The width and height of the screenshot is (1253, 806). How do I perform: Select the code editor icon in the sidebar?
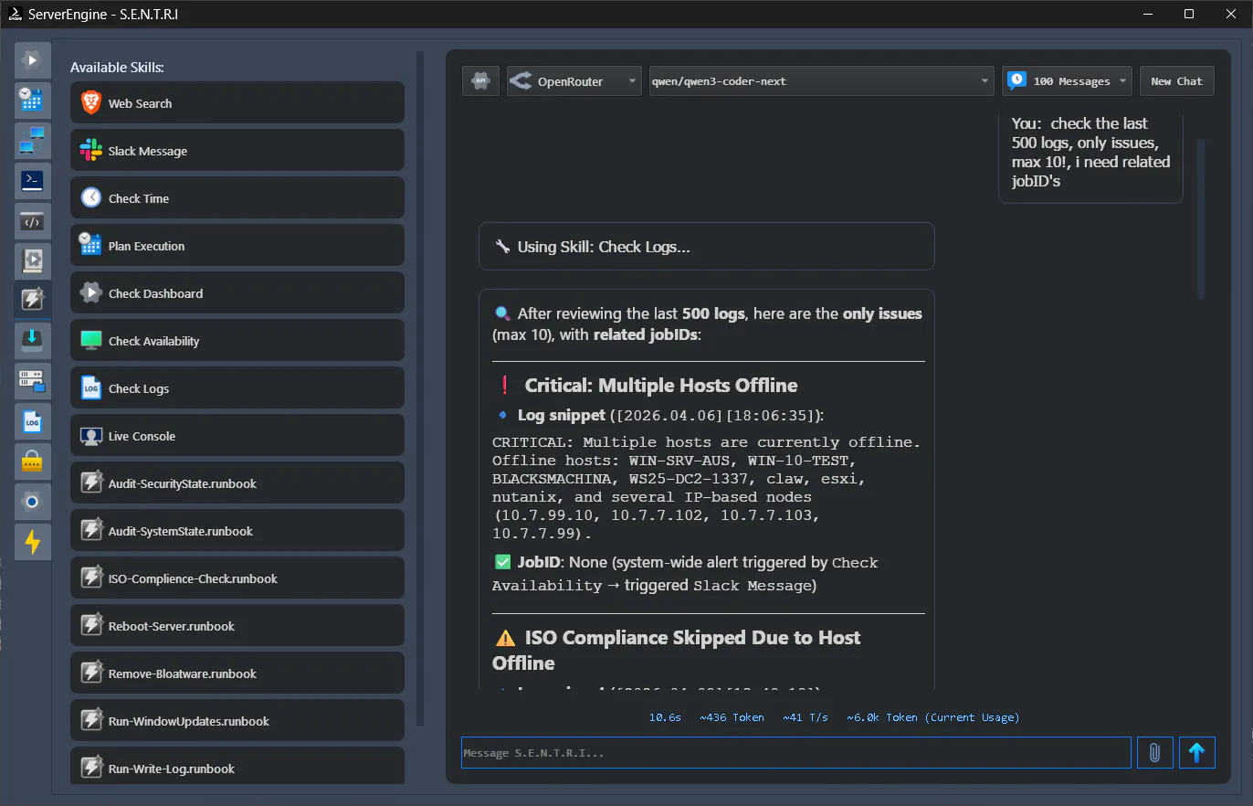coord(32,221)
